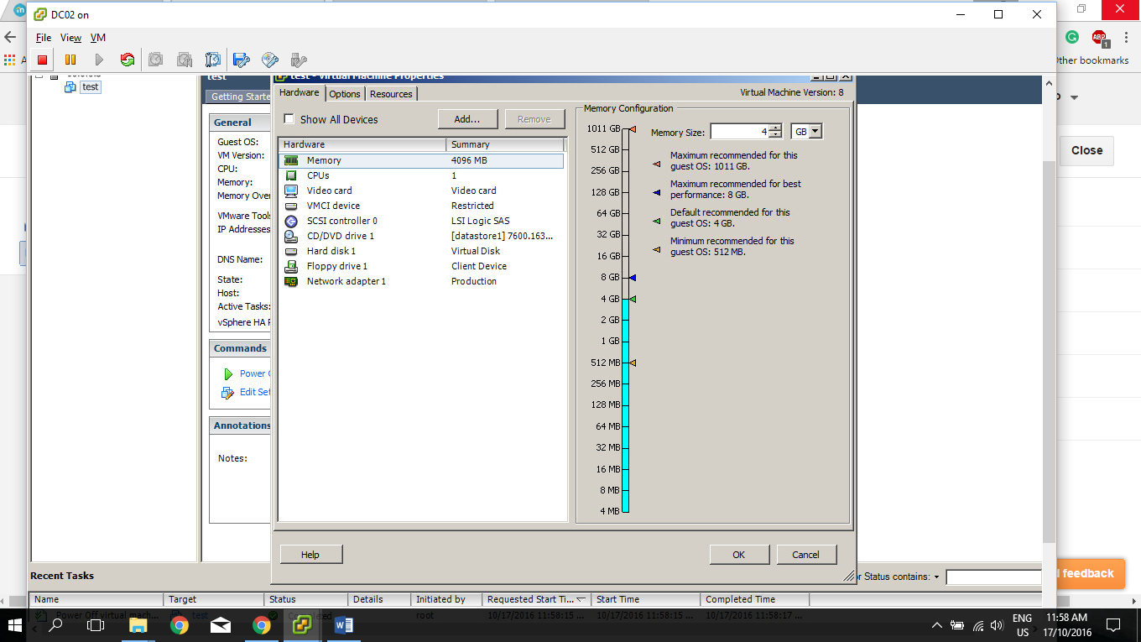Image resolution: width=1141 pixels, height=642 pixels.
Task: Open the memory unit GB dropdown
Action: pyautogui.click(x=815, y=132)
